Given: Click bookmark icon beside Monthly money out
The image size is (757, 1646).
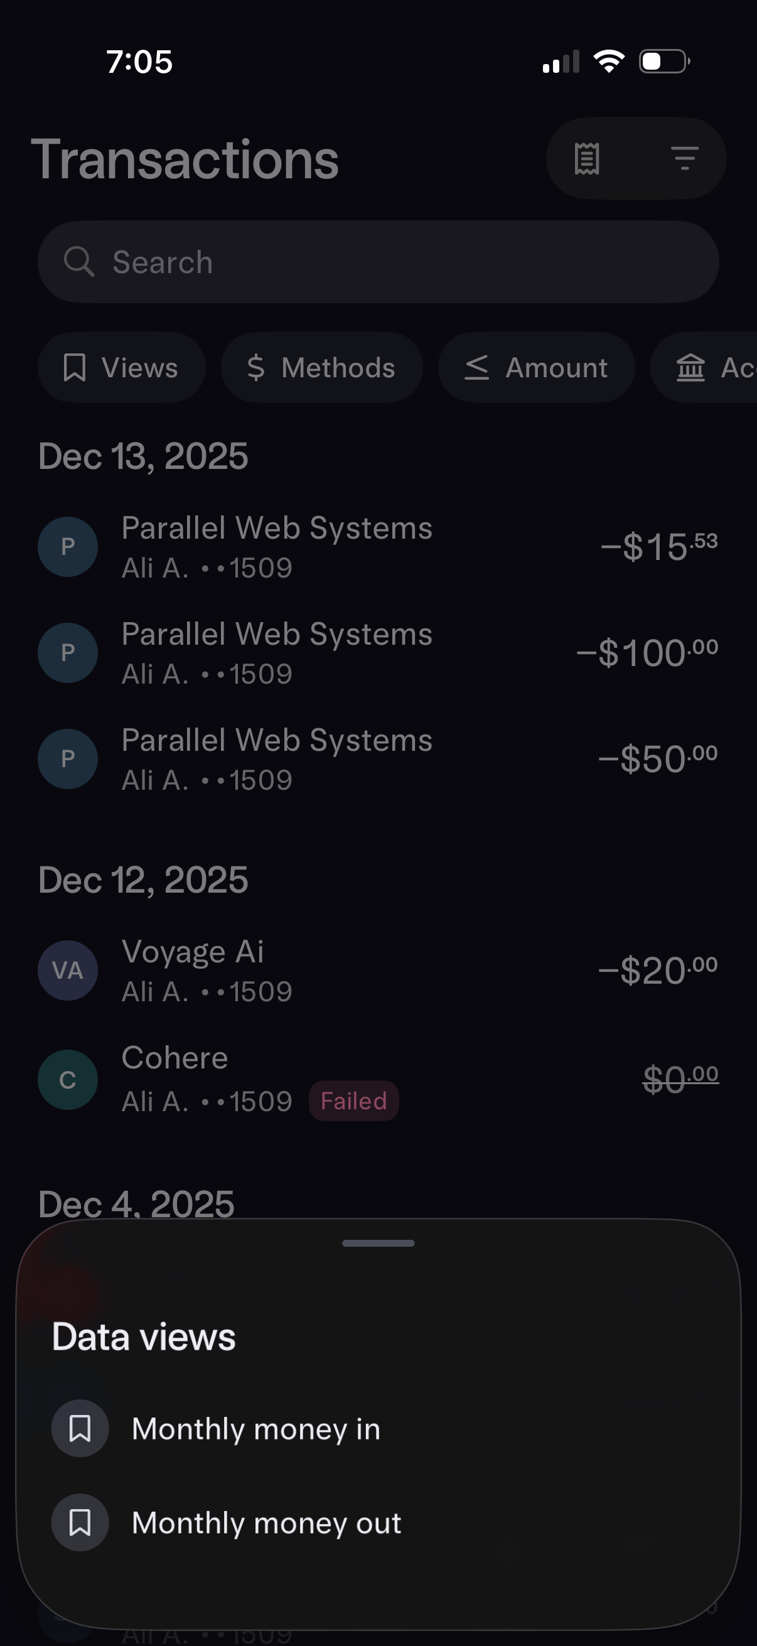Looking at the screenshot, I should coord(80,1523).
